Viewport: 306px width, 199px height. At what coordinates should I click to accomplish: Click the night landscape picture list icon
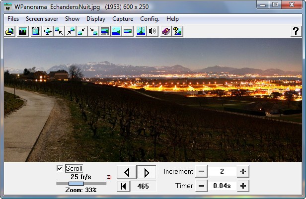(x=23, y=31)
